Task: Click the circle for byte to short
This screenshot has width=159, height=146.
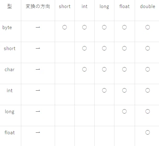Action: pyautogui.click(x=65, y=27)
